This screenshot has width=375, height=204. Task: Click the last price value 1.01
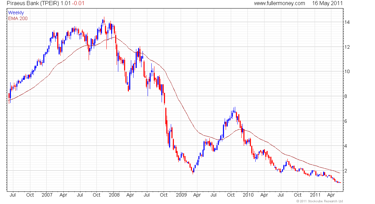coord(66,3)
